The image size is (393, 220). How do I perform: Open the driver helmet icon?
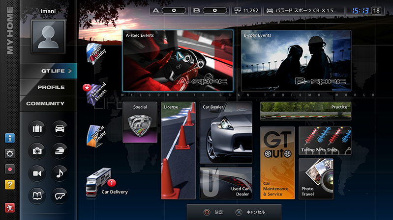click(x=60, y=151)
